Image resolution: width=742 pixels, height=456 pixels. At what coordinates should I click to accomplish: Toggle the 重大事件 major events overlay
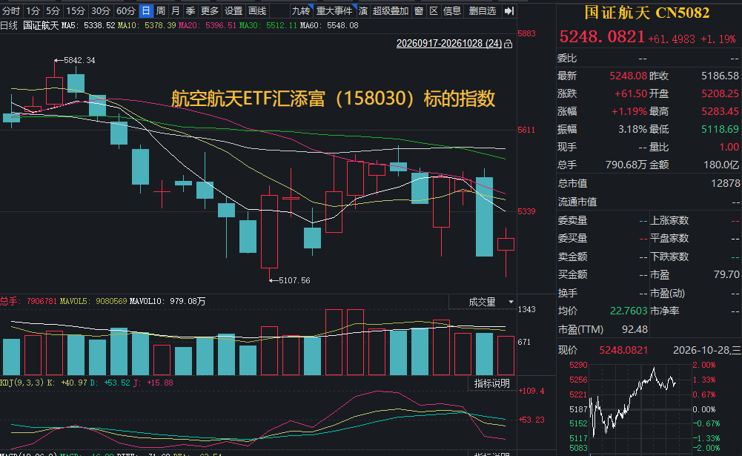pos(334,11)
